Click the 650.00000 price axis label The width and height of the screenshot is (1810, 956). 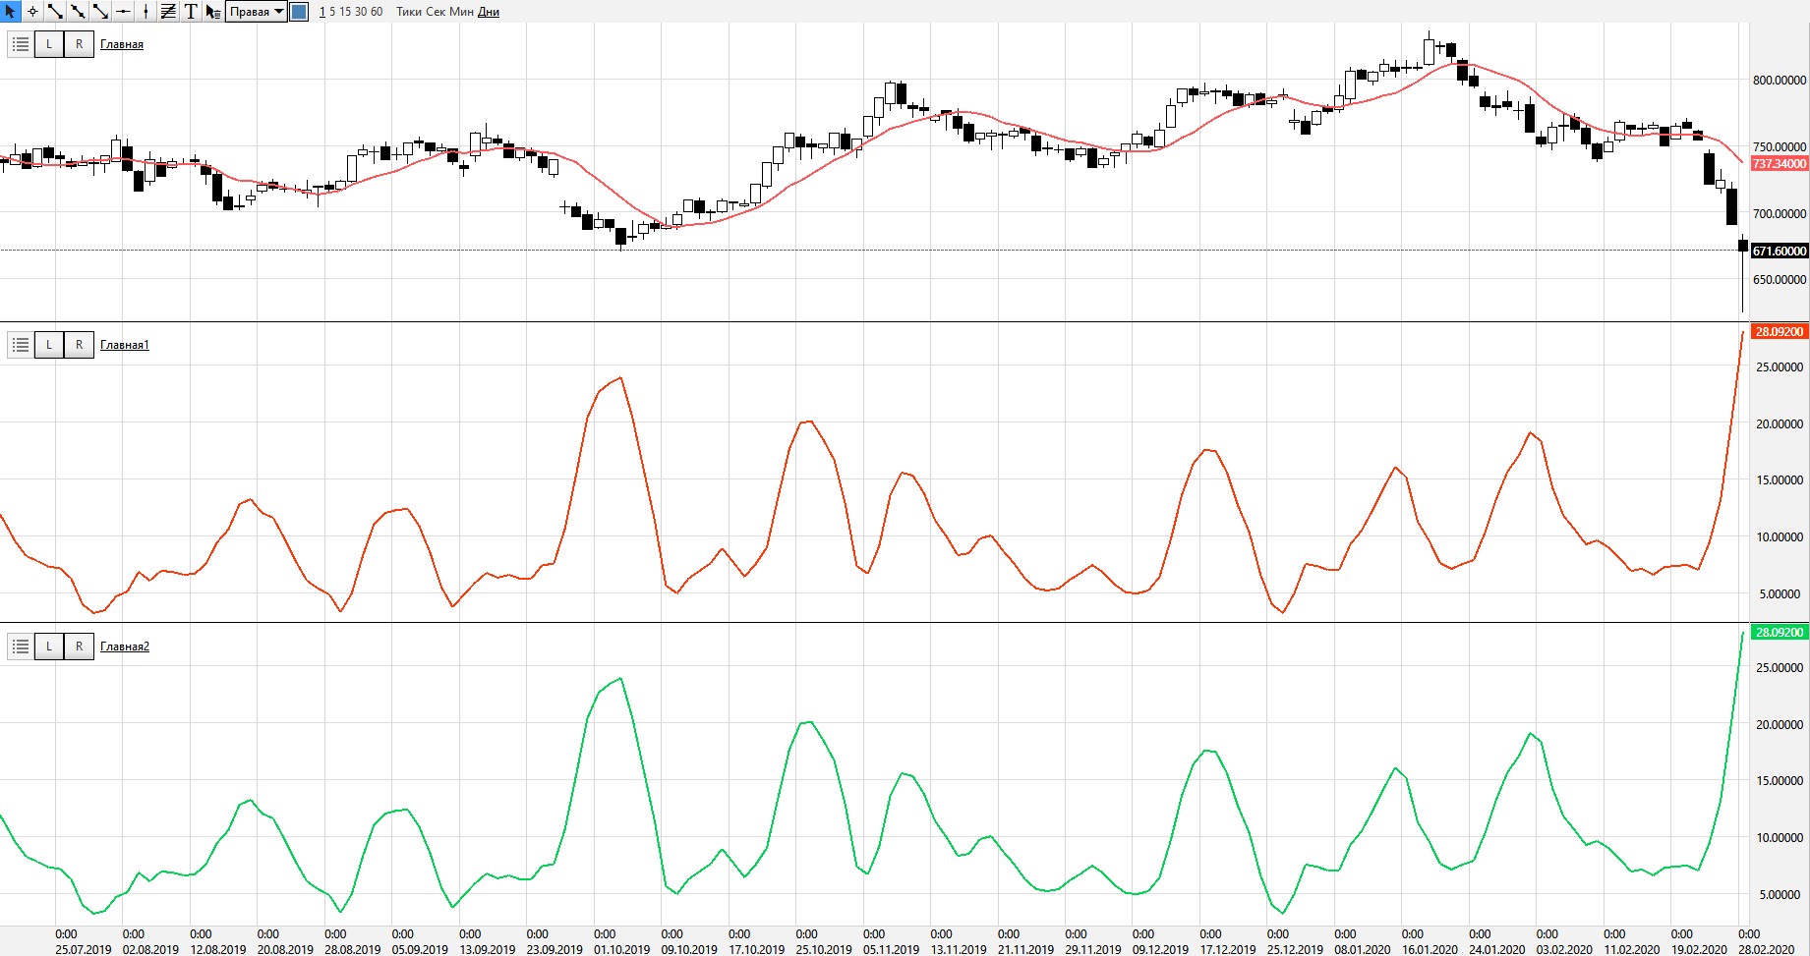1780,280
